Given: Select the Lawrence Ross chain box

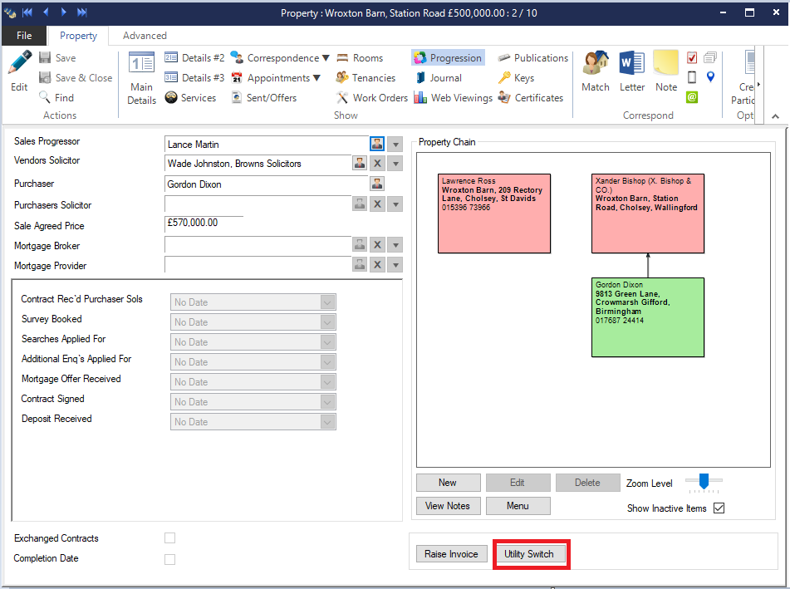Looking at the screenshot, I should 494,214.
